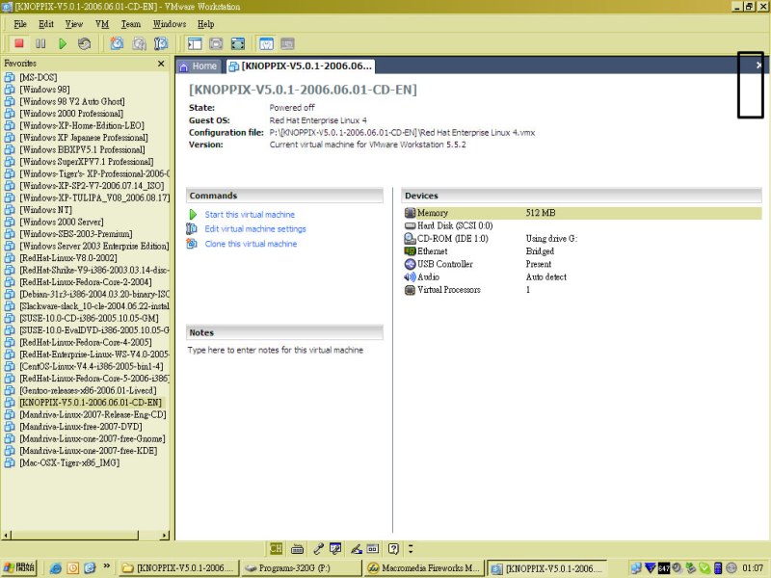The image size is (771, 578).
Task: Click the Suspend pause toolbar icon
Action: [x=40, y=43]
